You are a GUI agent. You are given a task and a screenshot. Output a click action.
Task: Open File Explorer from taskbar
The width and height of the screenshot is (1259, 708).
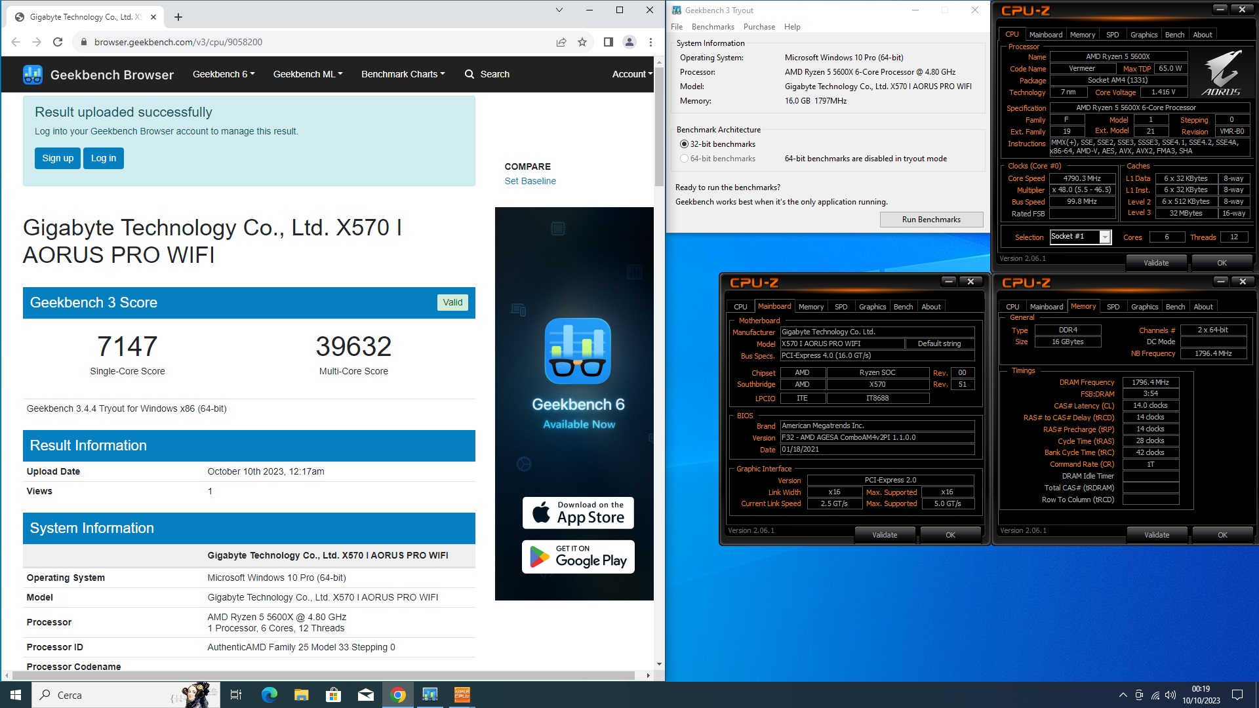coord(301,695)
